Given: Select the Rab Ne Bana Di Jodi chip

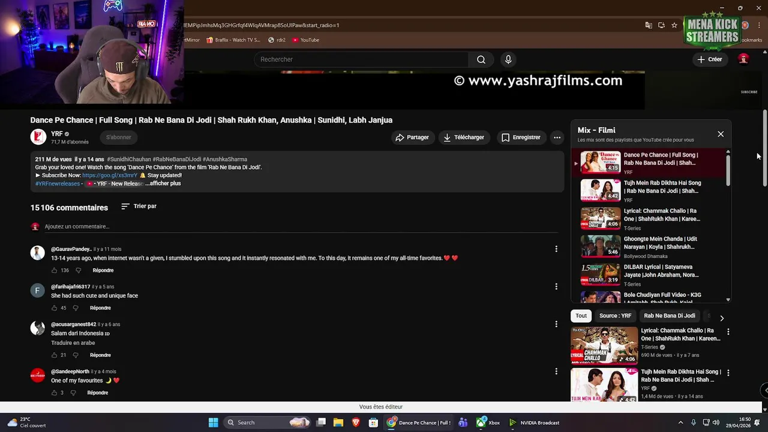Looking at the screenshot, I should coord(670,316).
